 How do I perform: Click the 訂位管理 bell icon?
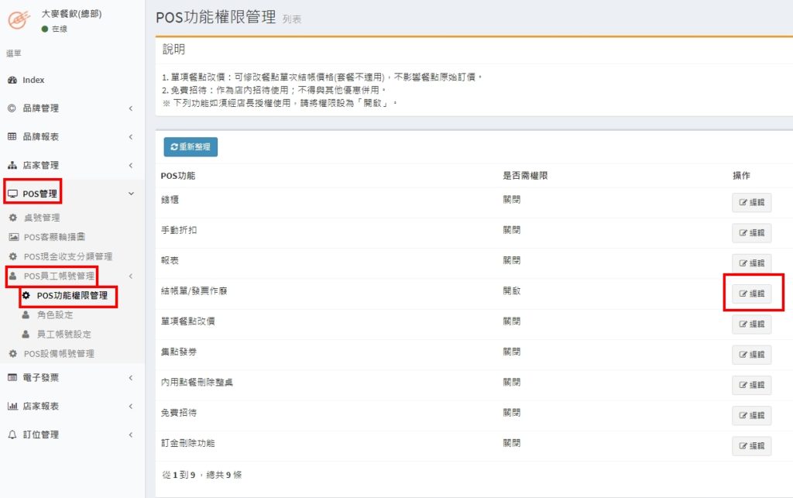pyautogui.click(x=12, y=435)
